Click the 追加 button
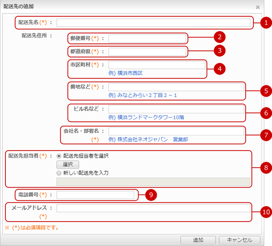272x246 pixels. pos(198,240)
